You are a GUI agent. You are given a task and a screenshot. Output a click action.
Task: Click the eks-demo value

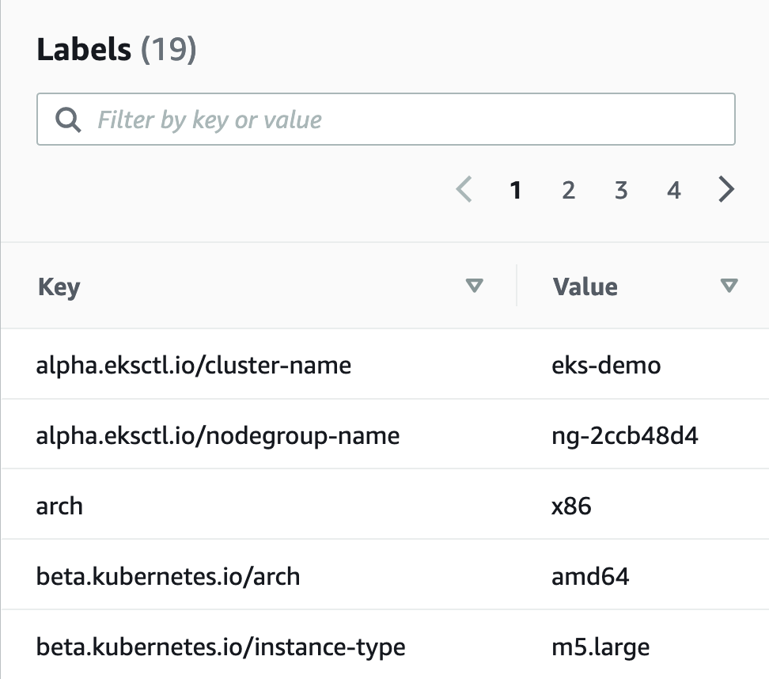[x=605, y=365]
